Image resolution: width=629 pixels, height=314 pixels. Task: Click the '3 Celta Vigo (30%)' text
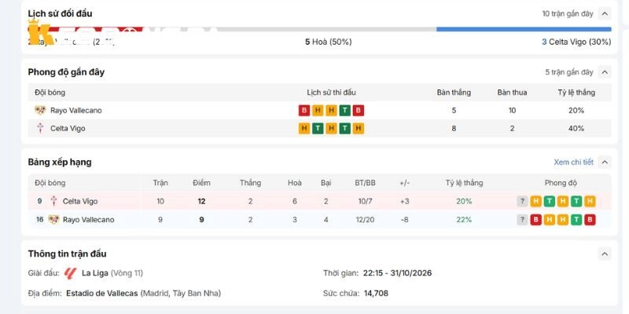pyautogui.click(x=576, y=42)
